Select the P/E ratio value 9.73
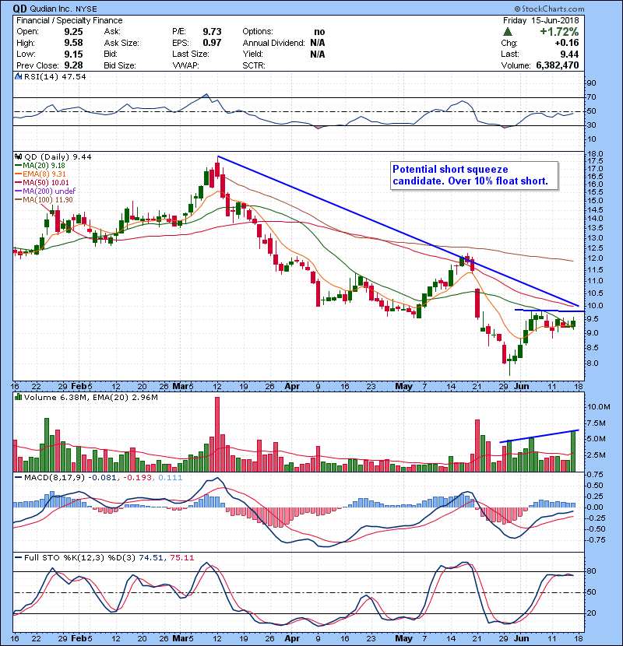 click(212, 32)
